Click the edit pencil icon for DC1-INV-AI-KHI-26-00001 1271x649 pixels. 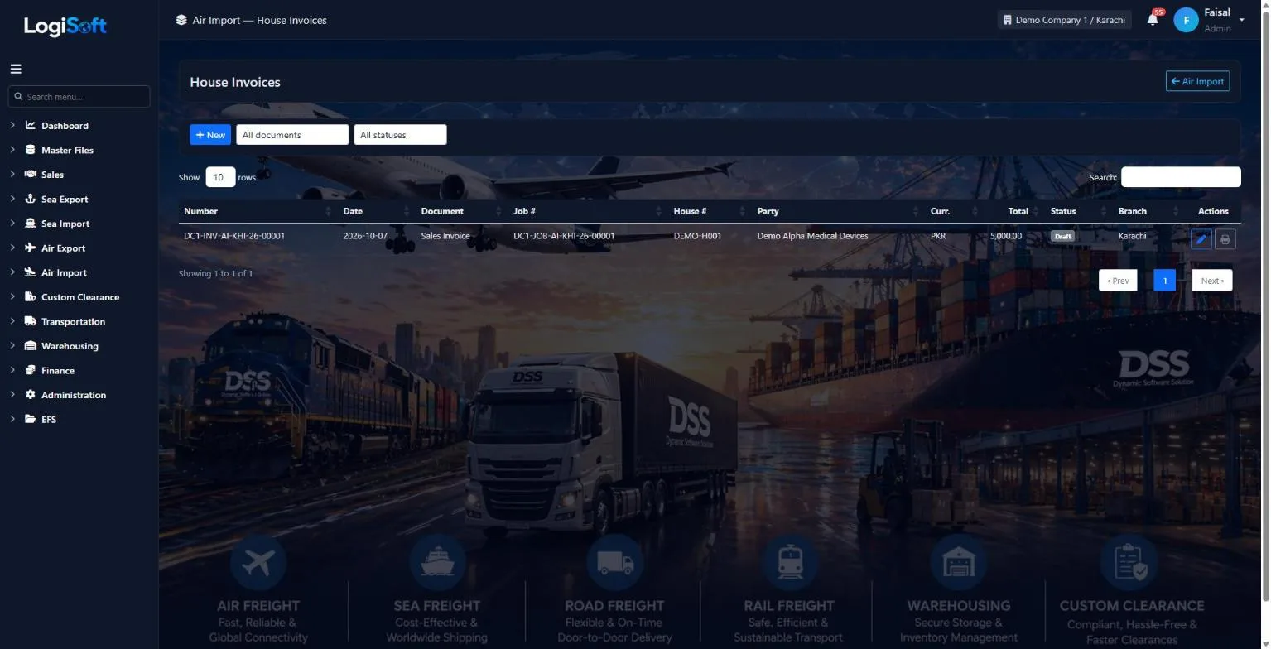tap(1201, 239)
